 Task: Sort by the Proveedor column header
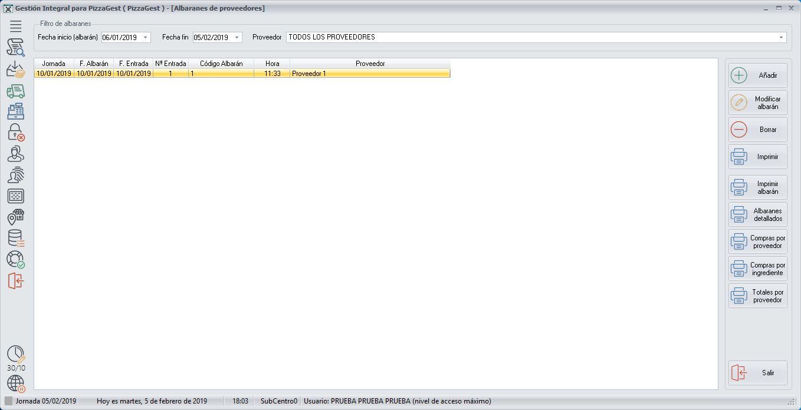pos(370,64)
